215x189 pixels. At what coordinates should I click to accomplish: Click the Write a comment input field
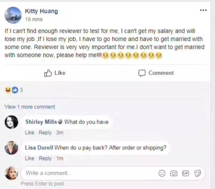tap(89, 173)
